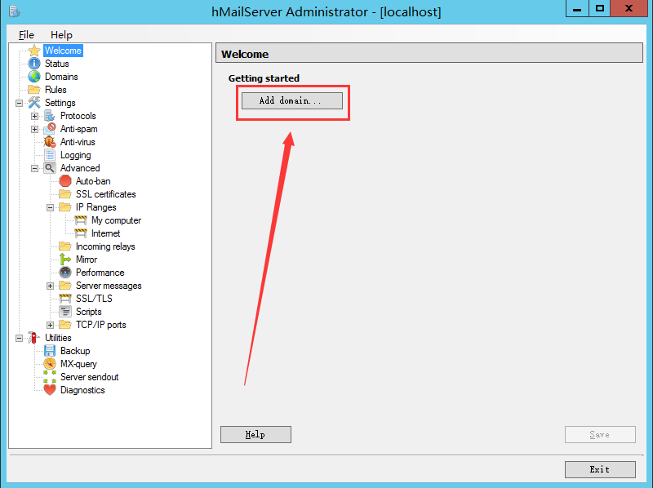Select the Diagnostics tree label
This screenshot has height=488, width=653.
tap(82, 390)
